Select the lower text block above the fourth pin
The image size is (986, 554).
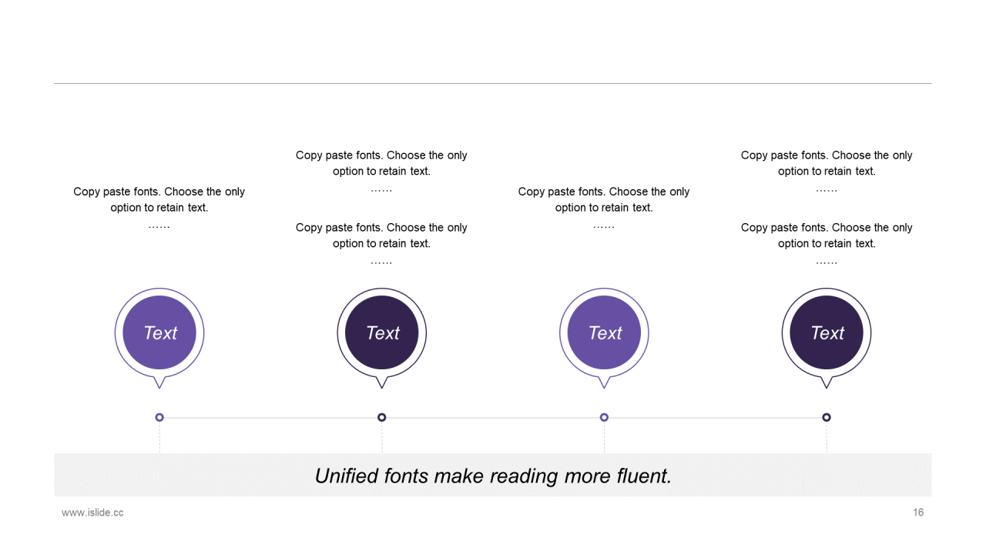(x=827, y=244)
